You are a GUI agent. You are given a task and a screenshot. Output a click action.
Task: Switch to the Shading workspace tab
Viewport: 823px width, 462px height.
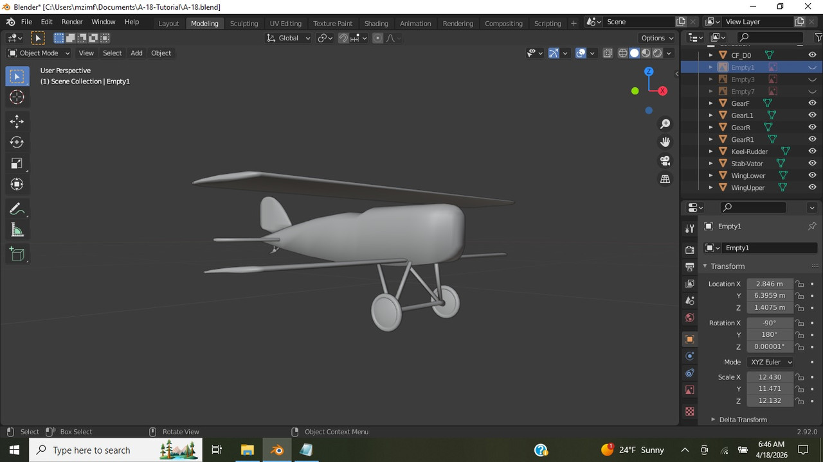(x=376, y=24)
